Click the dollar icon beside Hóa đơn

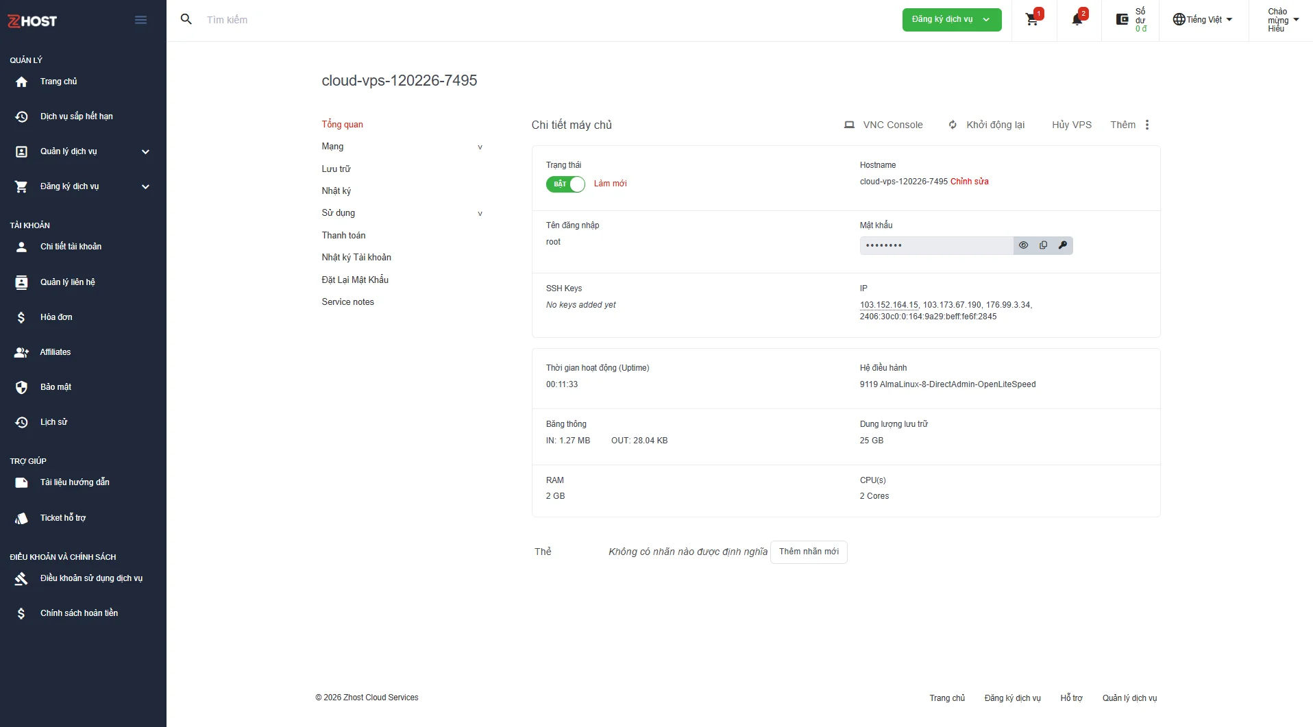coord(21,317)
